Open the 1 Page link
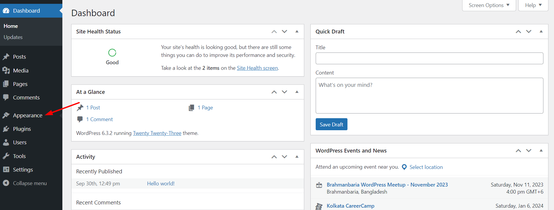 pos(205,108)
